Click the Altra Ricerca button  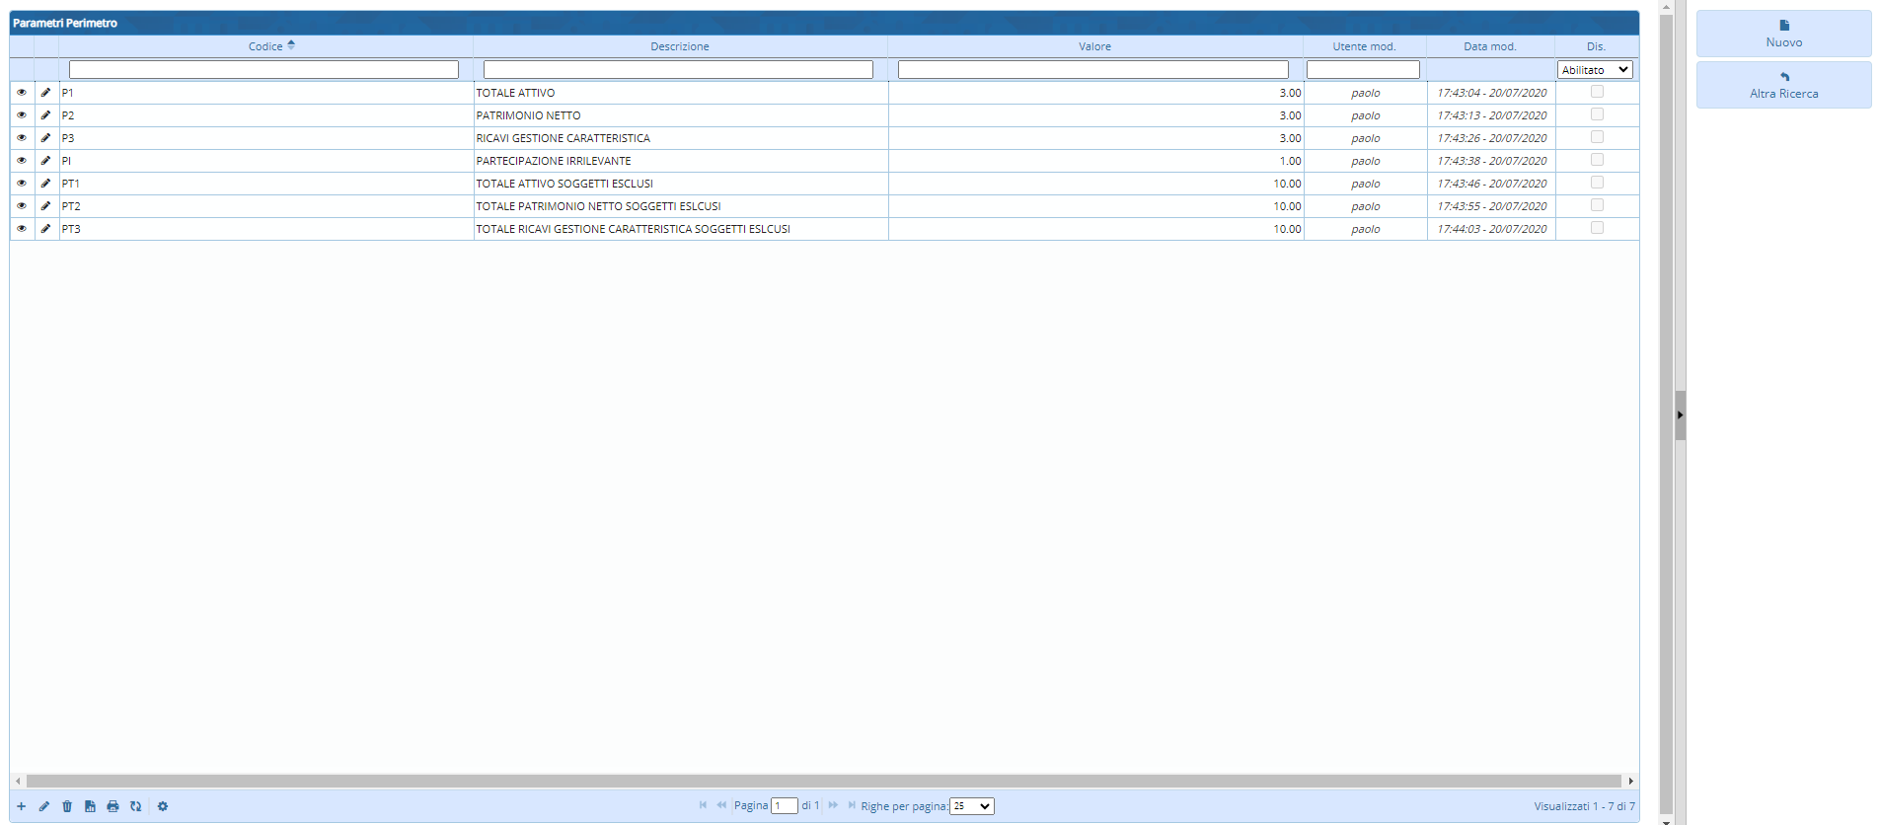1783,86
